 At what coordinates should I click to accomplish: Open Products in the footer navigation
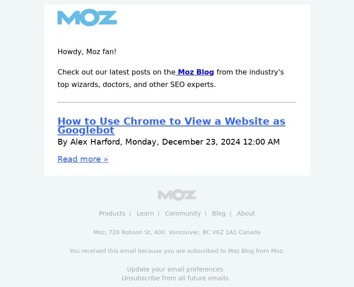point(112,213)
